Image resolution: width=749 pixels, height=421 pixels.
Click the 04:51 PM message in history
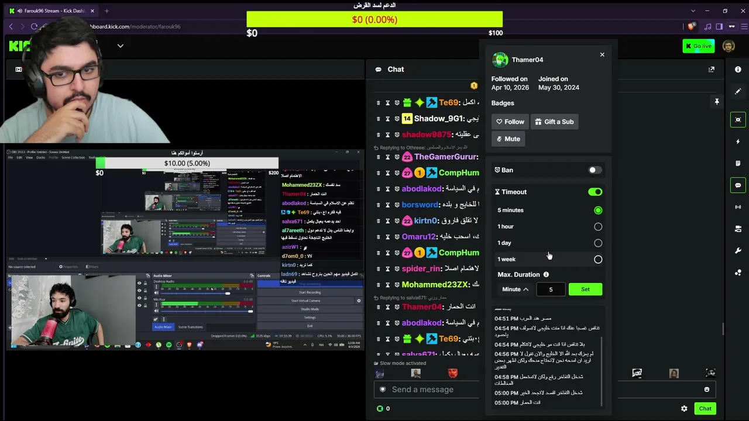[523, 319]
